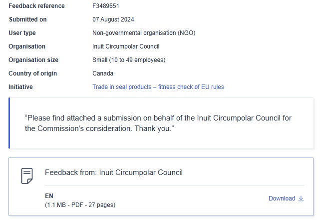
Task: Click the 'Submitted on' label
Action: 27,19
